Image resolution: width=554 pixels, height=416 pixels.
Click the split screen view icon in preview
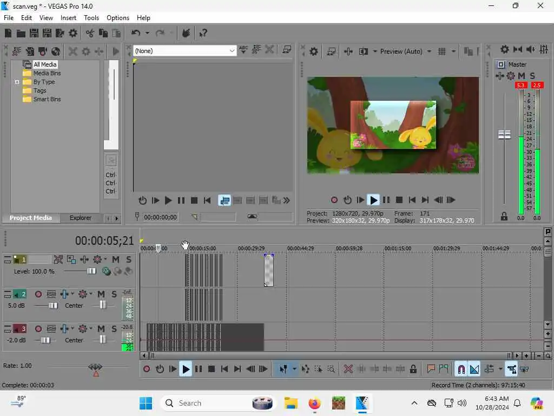[x=363, y=51]
